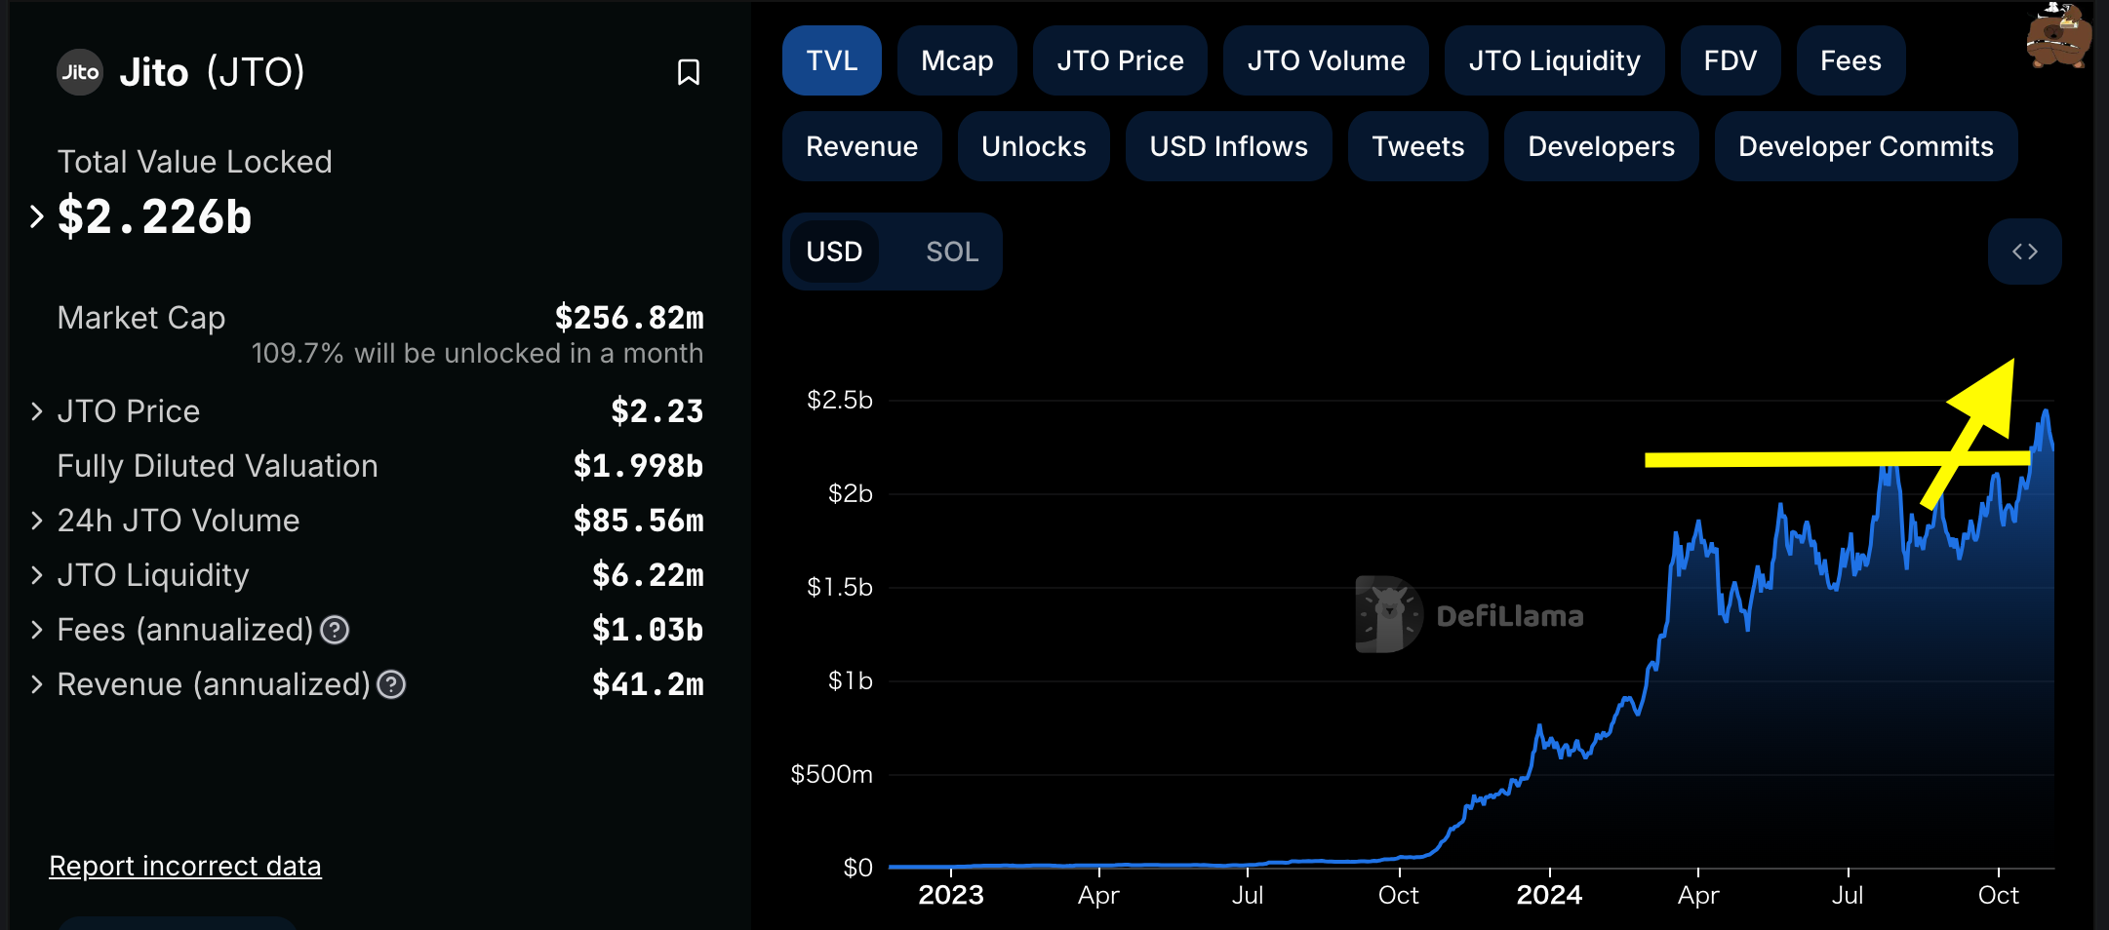Toggle the JTO Volume chart series
The width and height of the screenshot is (2109, 930).
(x=1326, y=60)
